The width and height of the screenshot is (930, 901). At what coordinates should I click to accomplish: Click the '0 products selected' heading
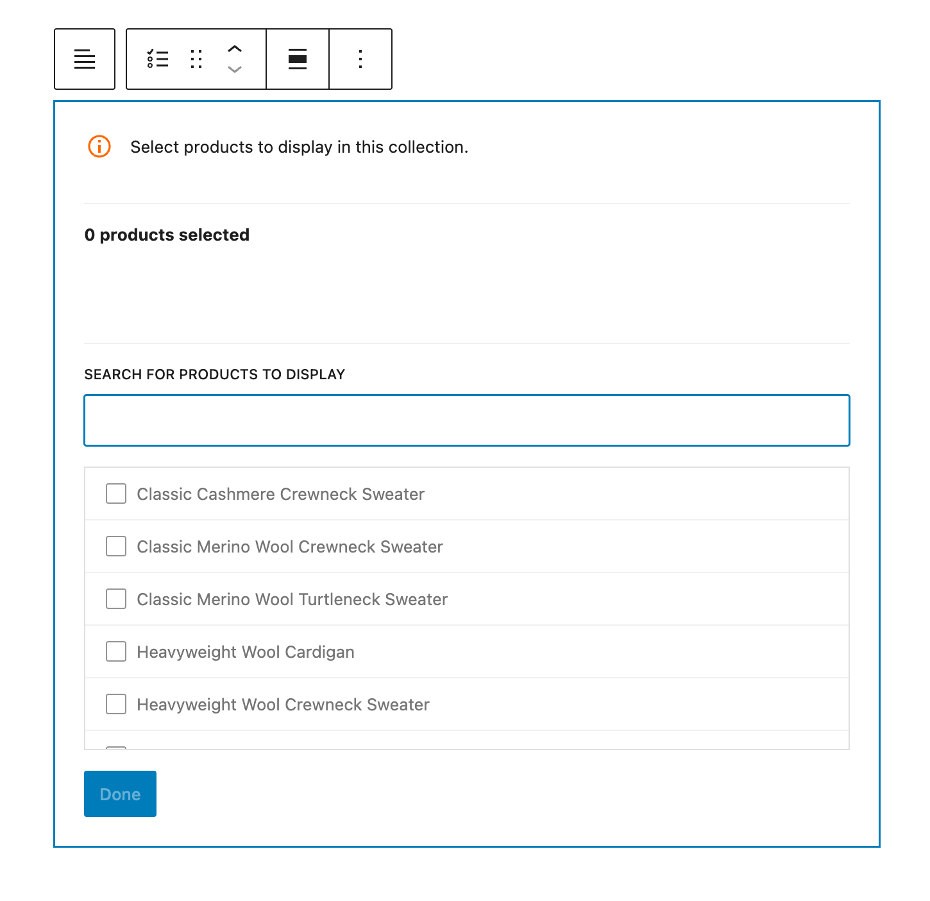[167, 235]
